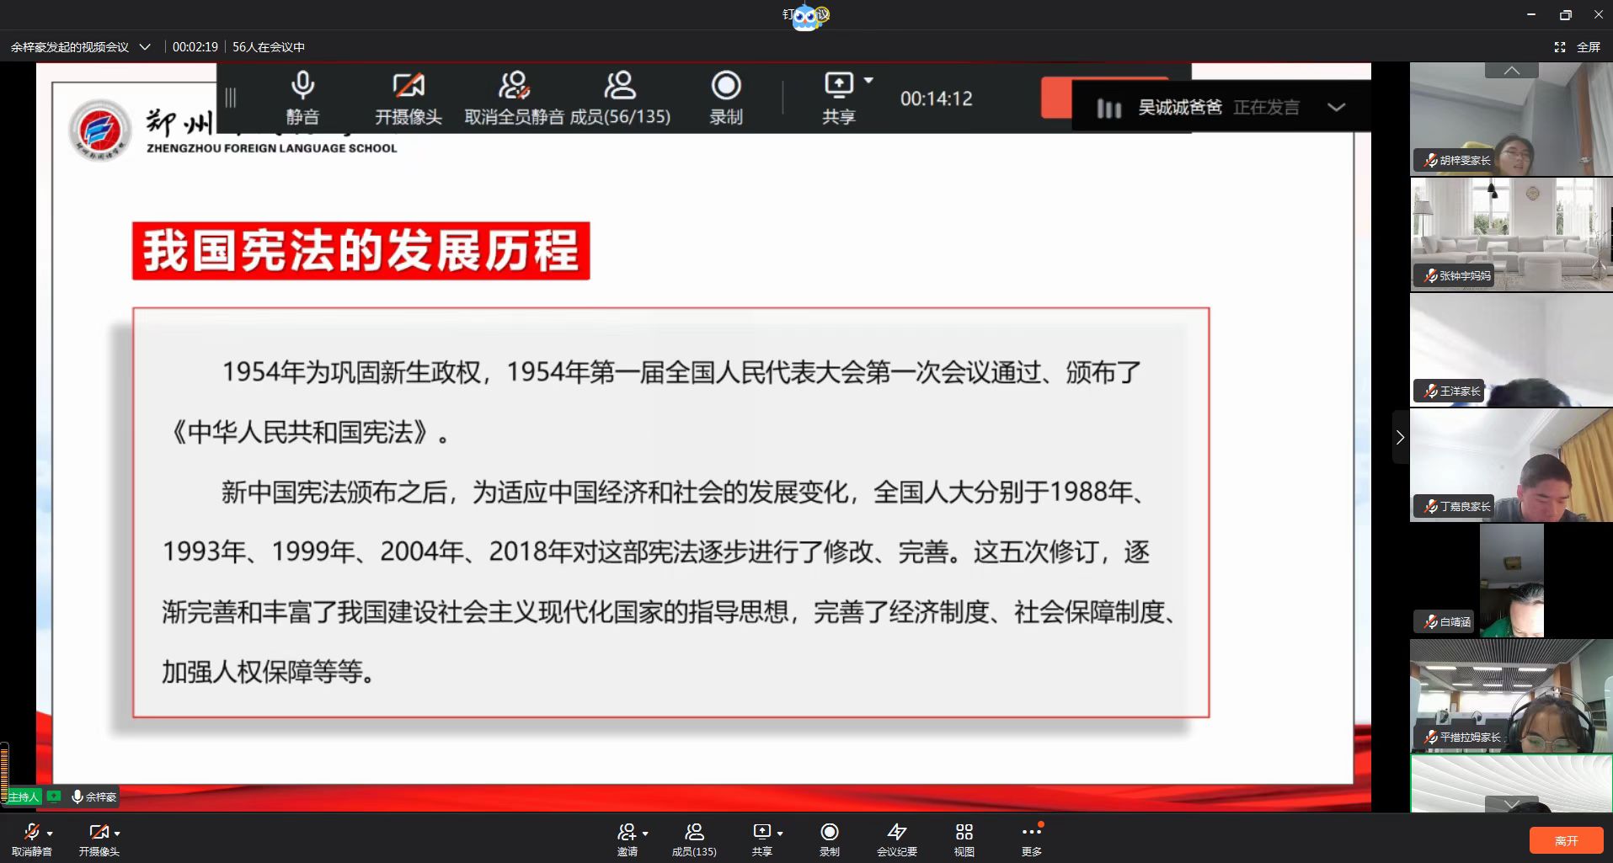Click the audio level meter at left edge

[x=4, y=772]
